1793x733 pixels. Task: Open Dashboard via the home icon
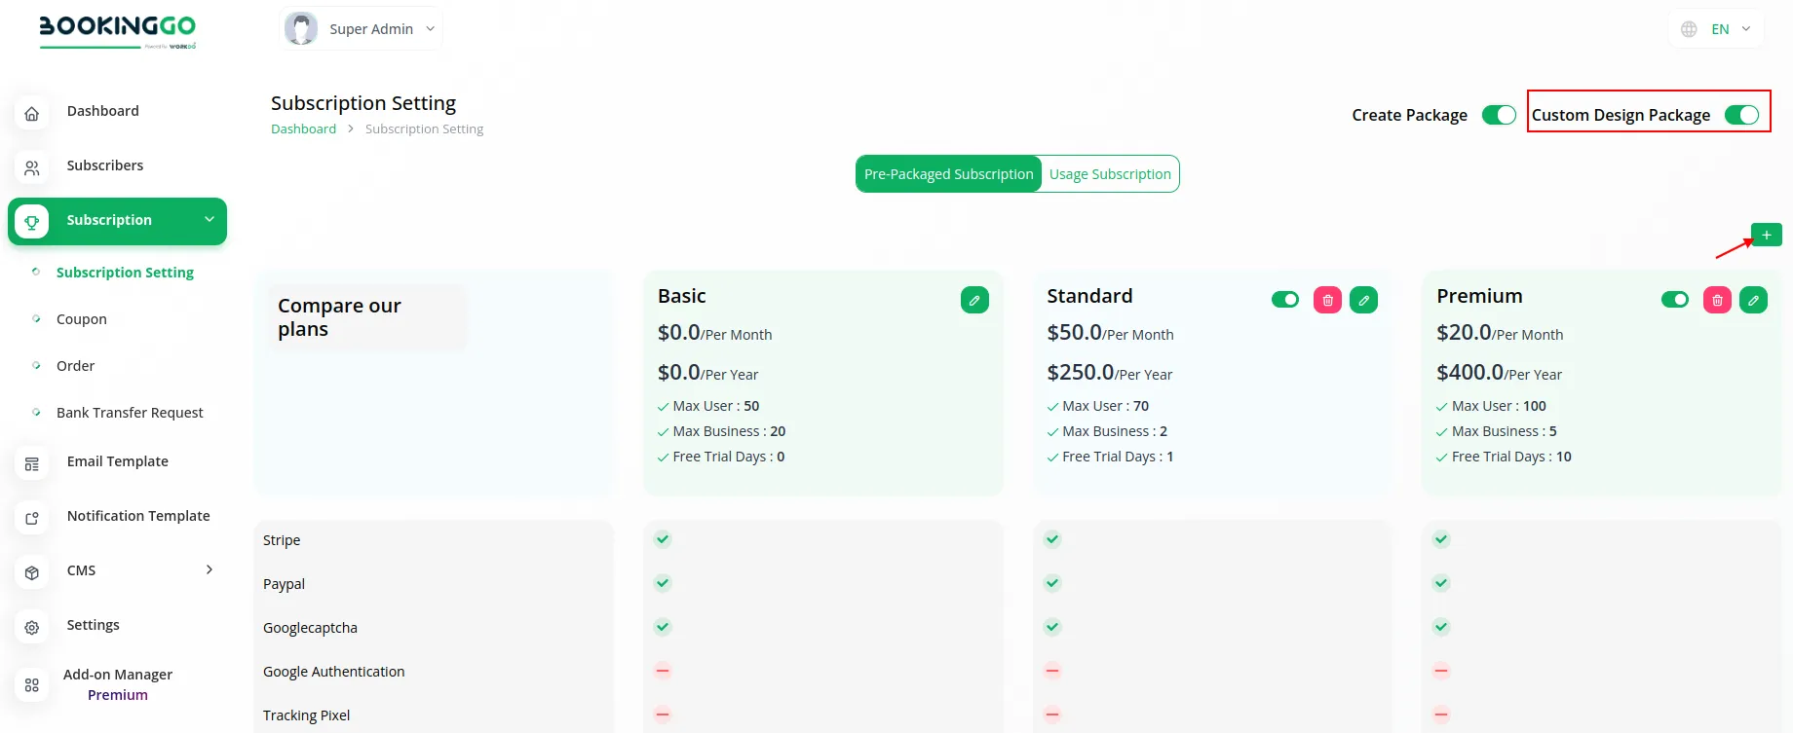pyautogui.click(x=32, y=113)
